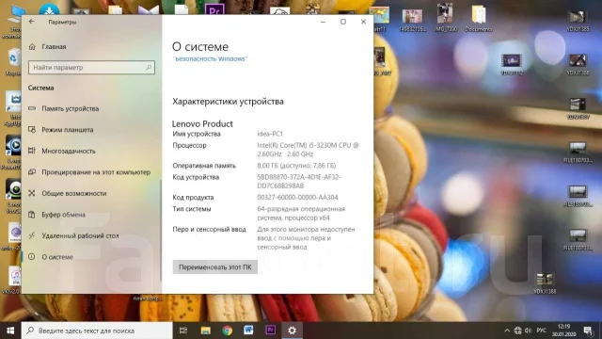Go back using the Settings back arrow
Viewport: 602px width, 339px height.
click(x=31, y=22)
